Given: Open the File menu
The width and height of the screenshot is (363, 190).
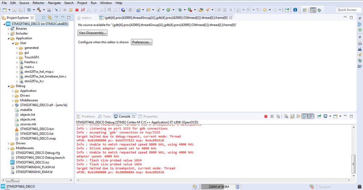Looking at the screenshot, I should (x=4, y=3).
